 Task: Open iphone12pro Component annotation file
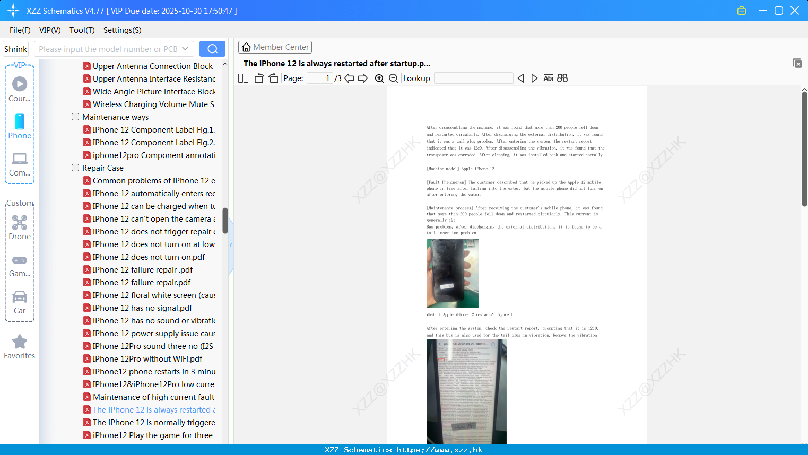click(150, 155)
